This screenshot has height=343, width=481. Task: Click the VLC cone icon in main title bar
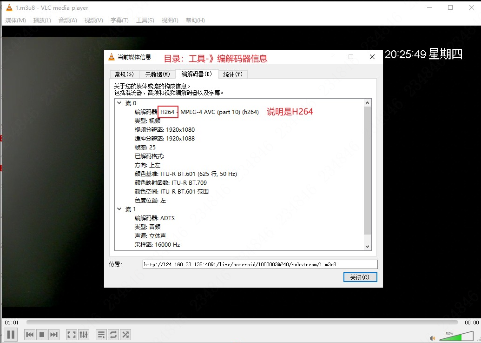pos(9,7)
